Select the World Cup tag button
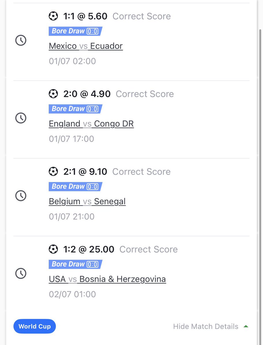263x345 pixels. coord(35,326)
